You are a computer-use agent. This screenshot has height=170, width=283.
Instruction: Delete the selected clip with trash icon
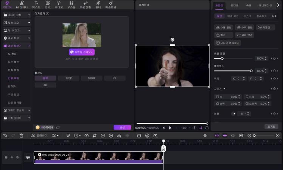coord(21,136)
